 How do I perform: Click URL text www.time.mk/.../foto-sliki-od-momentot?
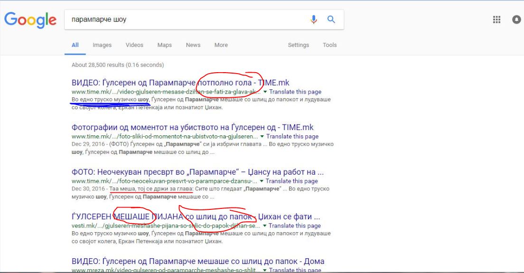pyautogui.click(x=164, y=136)
